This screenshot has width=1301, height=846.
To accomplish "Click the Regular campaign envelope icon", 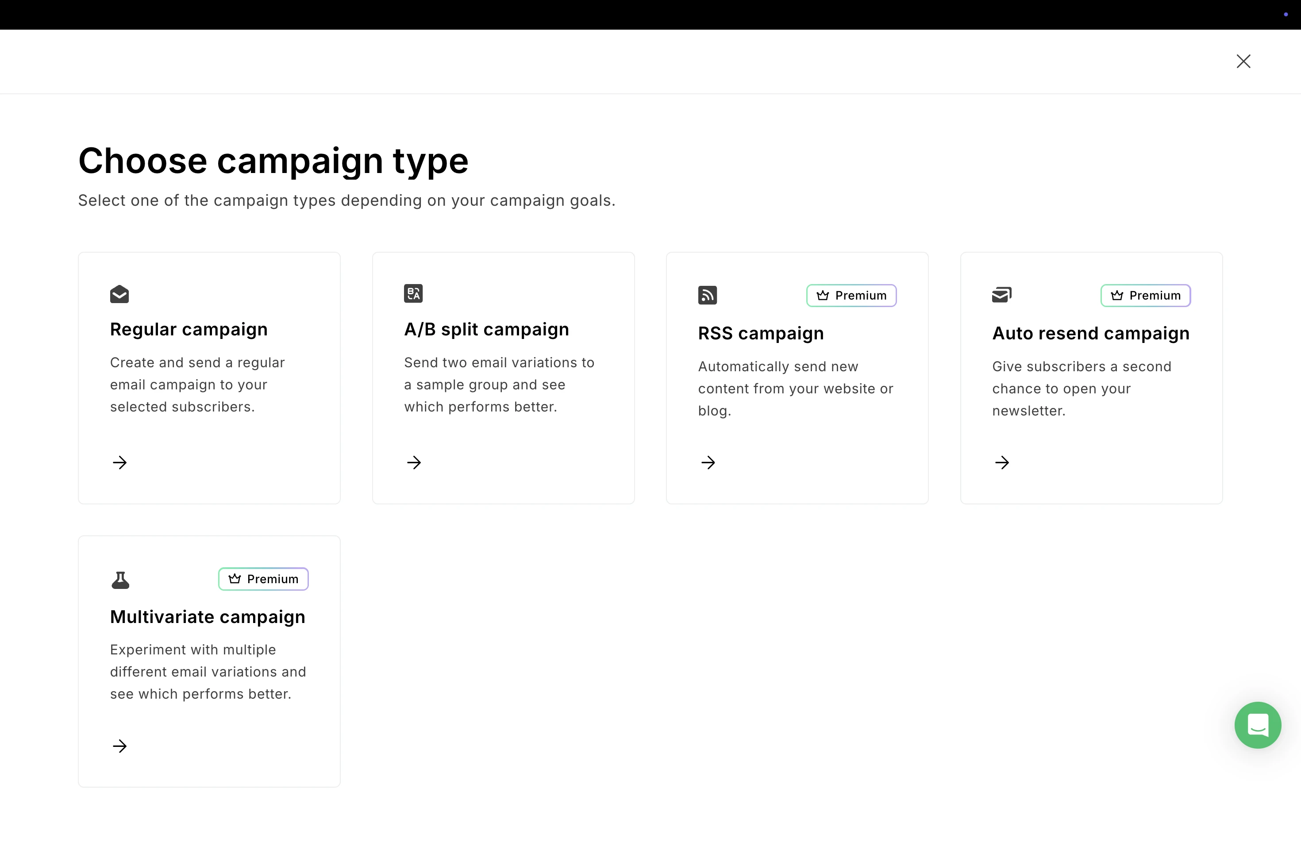I will point(119,294).
